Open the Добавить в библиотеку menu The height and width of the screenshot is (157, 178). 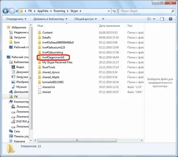[x=50, y=19]
